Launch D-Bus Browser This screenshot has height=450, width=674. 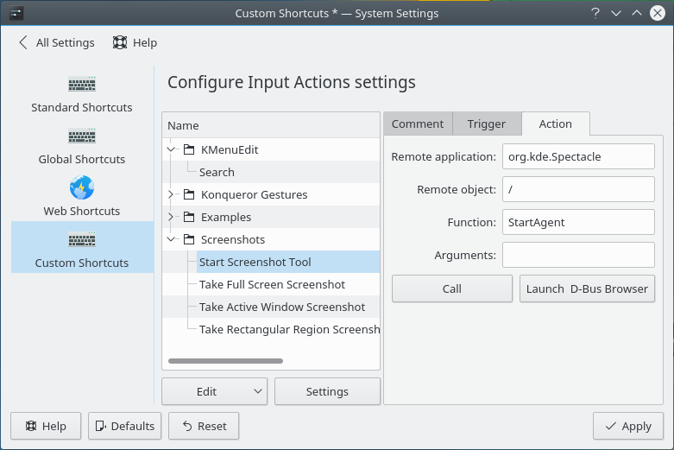point(587,288)
